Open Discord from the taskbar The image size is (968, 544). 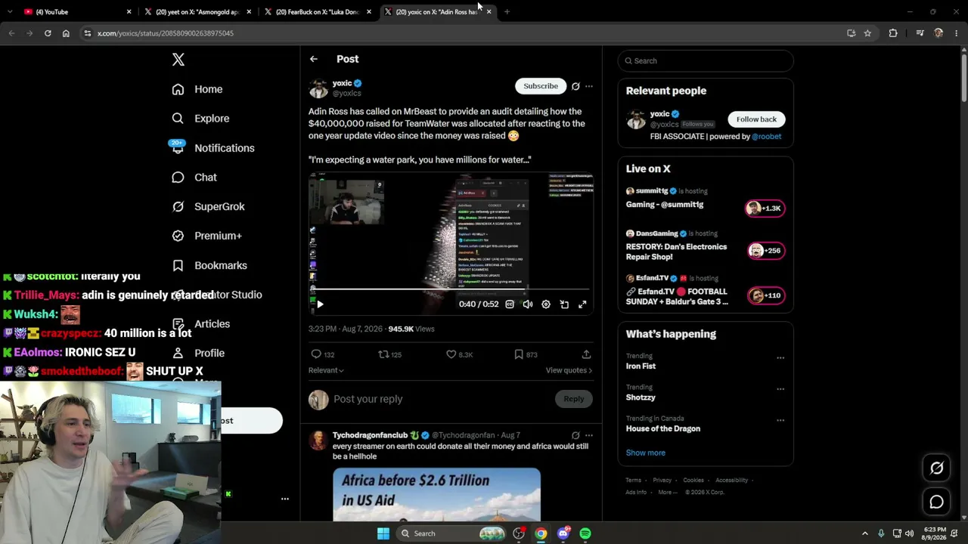[563, 533]
